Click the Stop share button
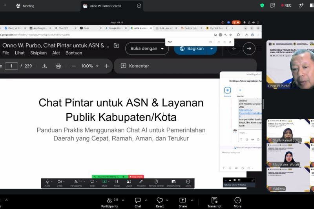 [136, 177]
